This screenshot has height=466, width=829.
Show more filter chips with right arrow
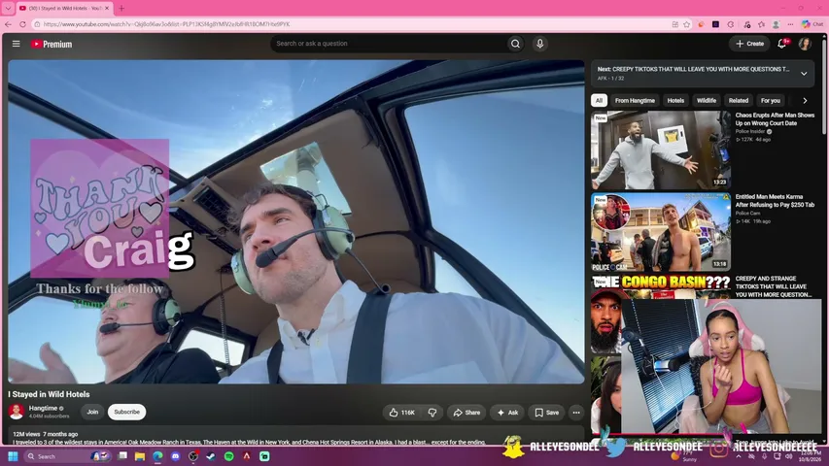click(x=805, y=100)
